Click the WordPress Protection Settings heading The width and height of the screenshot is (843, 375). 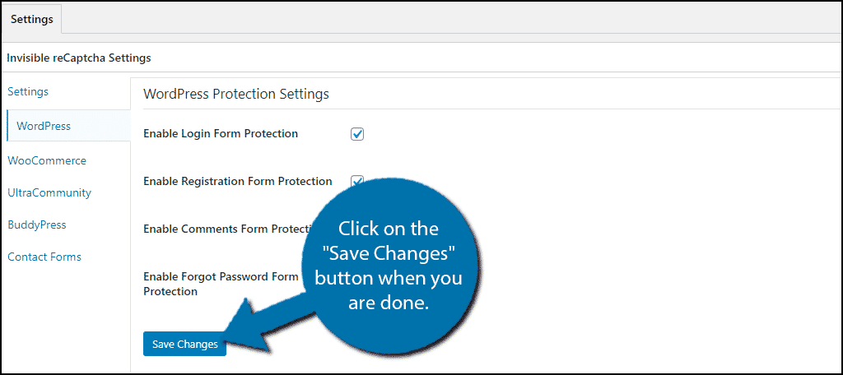[x=236, y=95]
